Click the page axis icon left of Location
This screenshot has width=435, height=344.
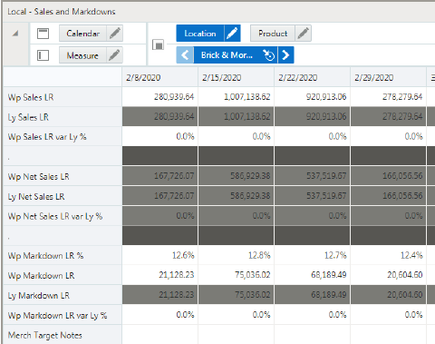[x=158, y=44]
